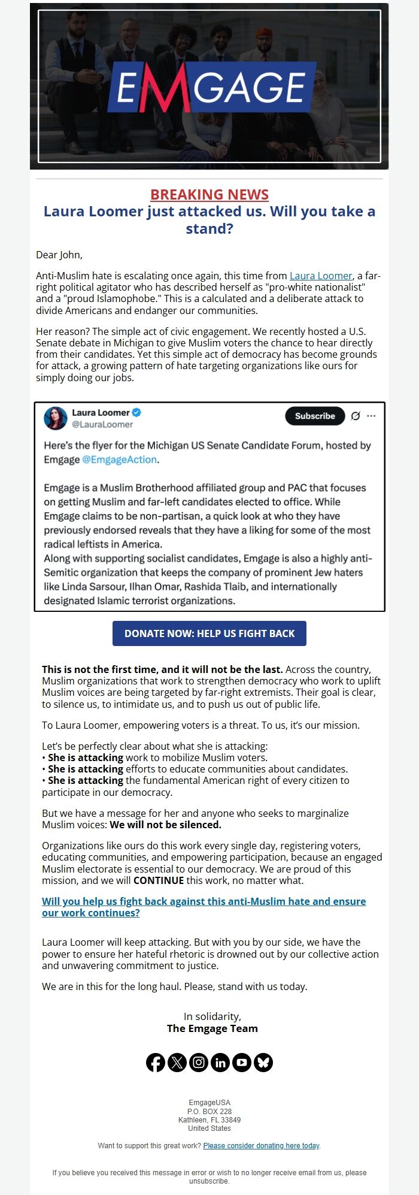Click Laura Loomer's tweet profile picture

(x=56, y=418)
